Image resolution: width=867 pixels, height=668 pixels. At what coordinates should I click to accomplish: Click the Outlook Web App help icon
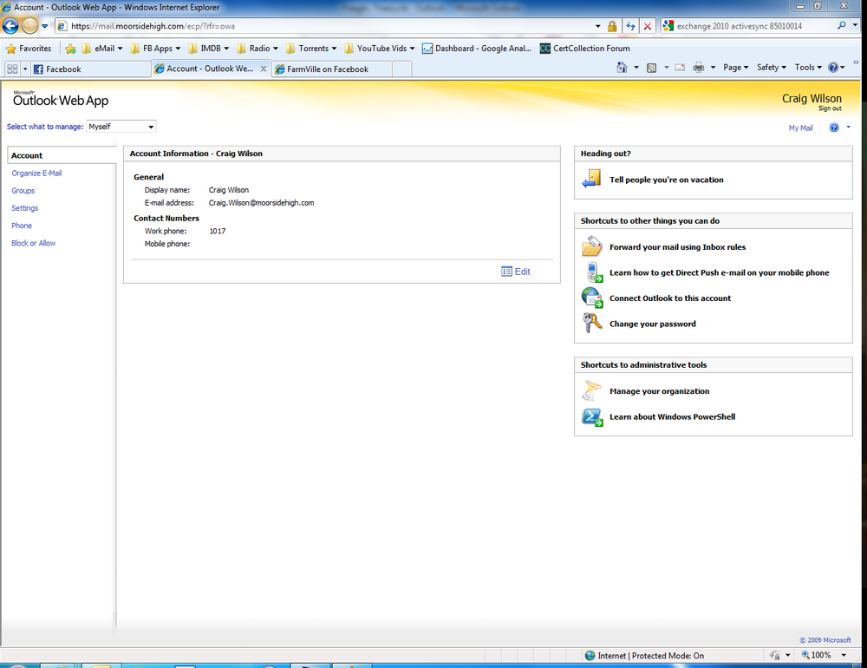[834, 128]
